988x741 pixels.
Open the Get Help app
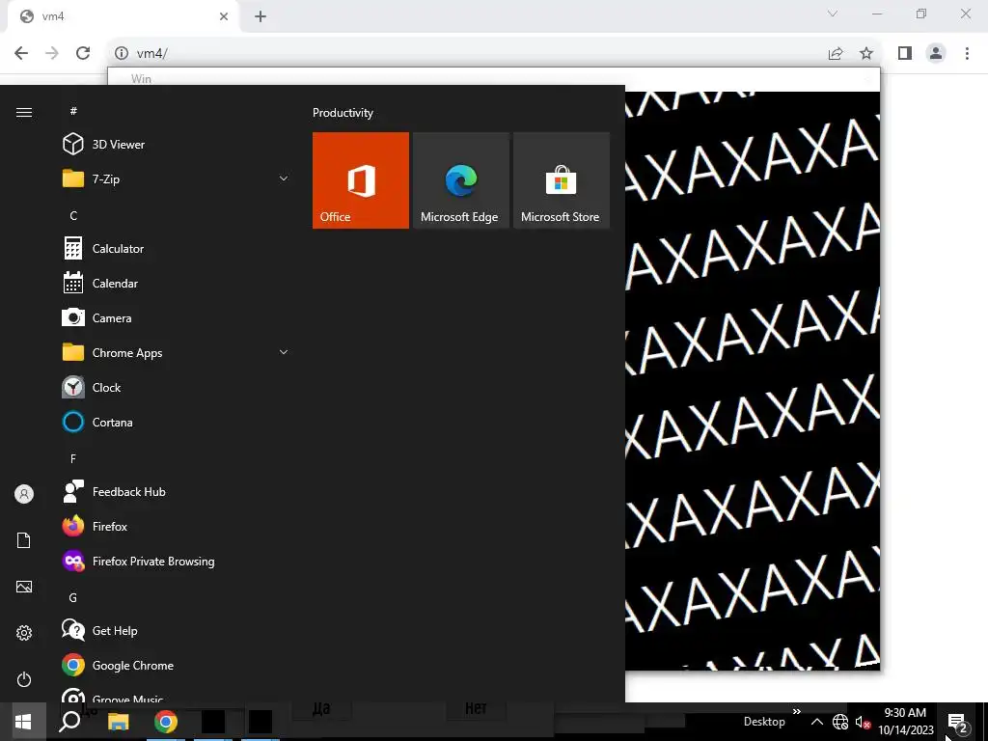(177, 630)
